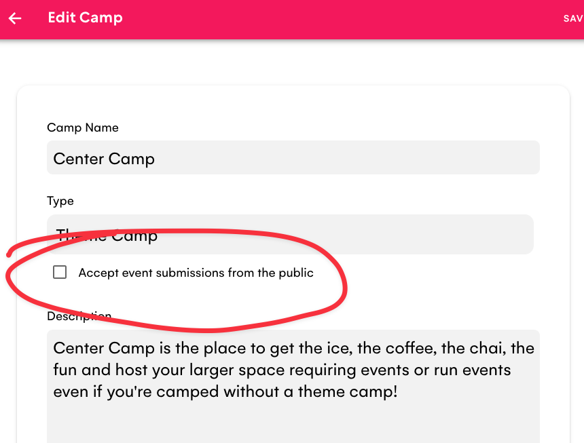Click the blank area below the description text

[x=292, y=424]
